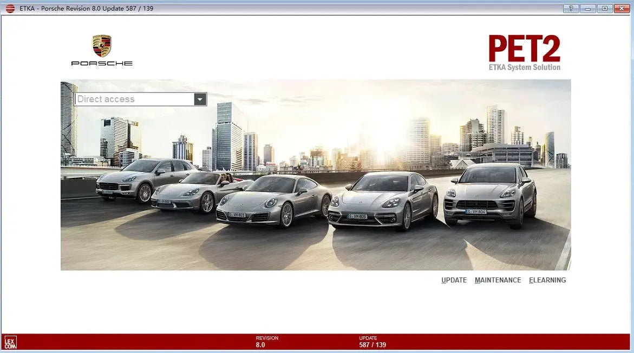Open ELEARNING from the links row
The image size is (634, 353).
point(547,280)
